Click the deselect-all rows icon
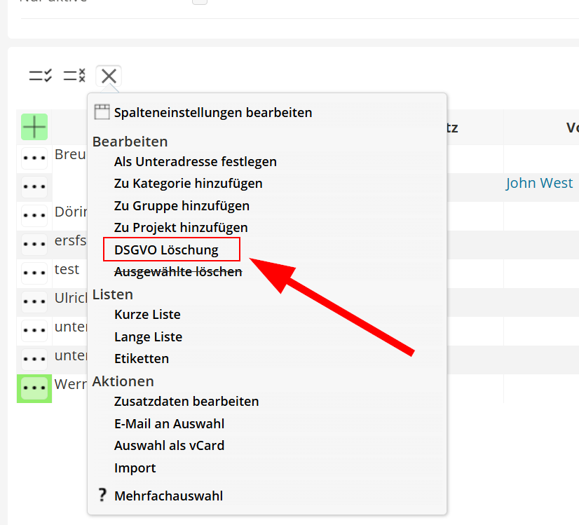The image size is (579, 525). point(74,76)
